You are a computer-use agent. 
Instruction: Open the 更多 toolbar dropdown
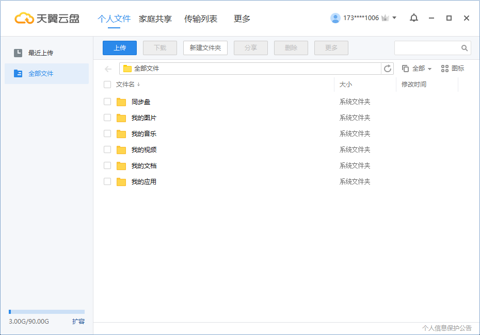(331, 47)
